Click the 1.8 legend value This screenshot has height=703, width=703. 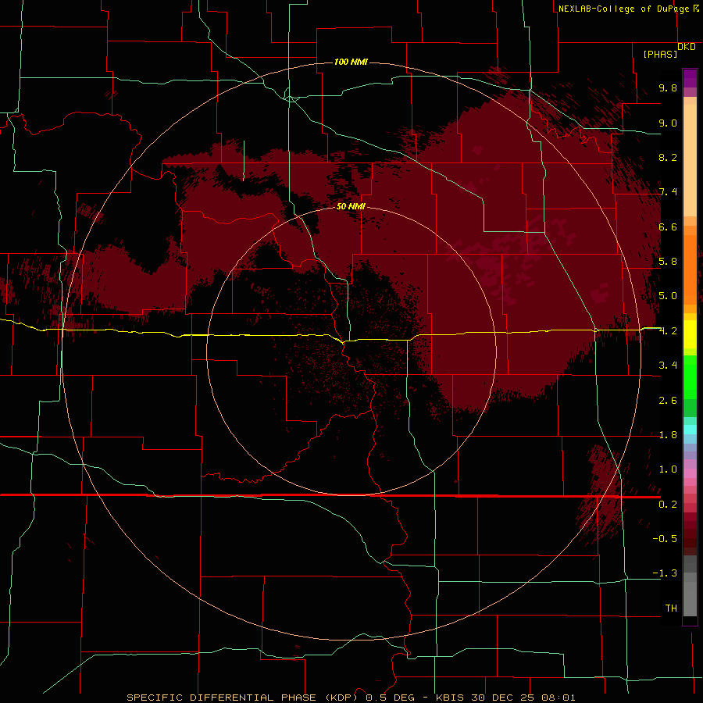tap(668, 435)
